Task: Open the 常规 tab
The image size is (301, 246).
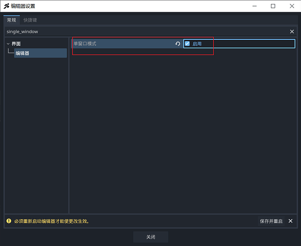Action: pyautogui.click(x=11, y=20)
